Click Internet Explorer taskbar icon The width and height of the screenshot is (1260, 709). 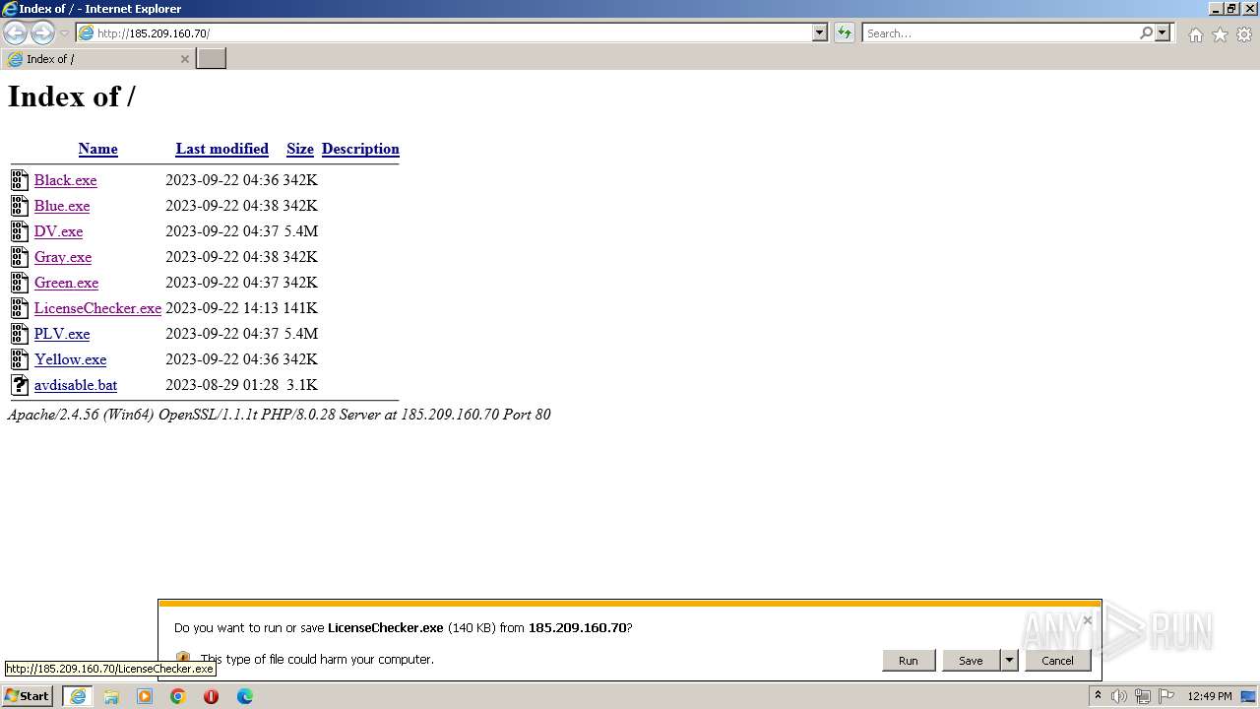(x=78, y=696)
